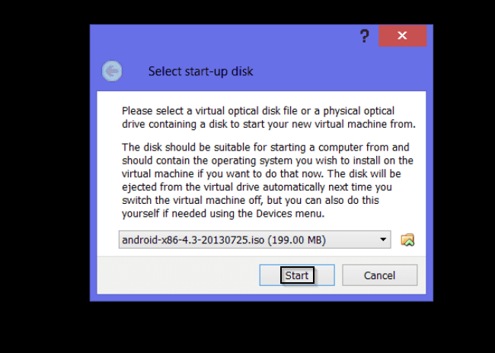Cancel the start-up disk selection
The height and width of the screenshot is (353, 495).
click(380, 275)
